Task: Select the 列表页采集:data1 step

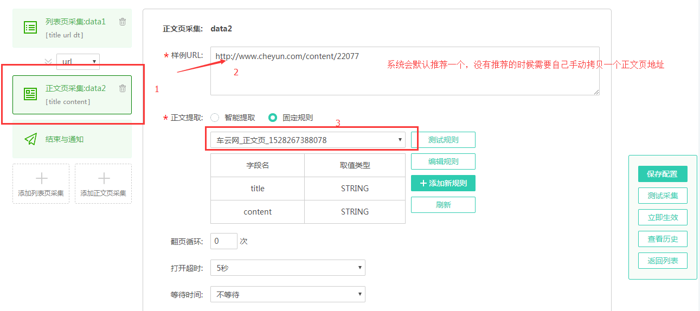Action: pyautogui.click(x=72, y=28)
